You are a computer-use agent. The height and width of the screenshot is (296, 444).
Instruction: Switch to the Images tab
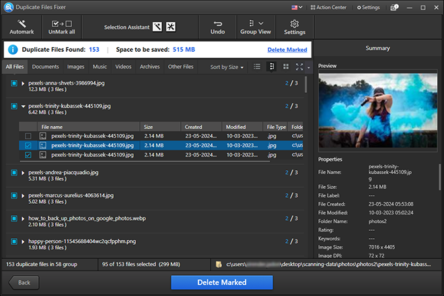[75, 67]
